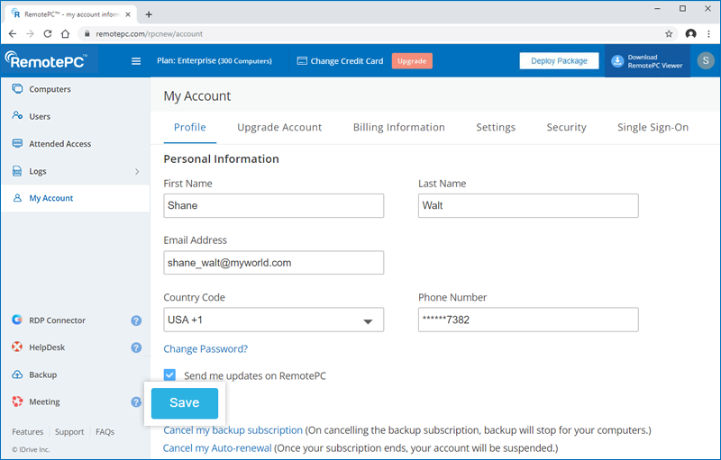Image resolution: width=721 pixels, height=460 pixels.
Task: Click help icon next to HelpDesk
Action: click(x=136, y=347)
